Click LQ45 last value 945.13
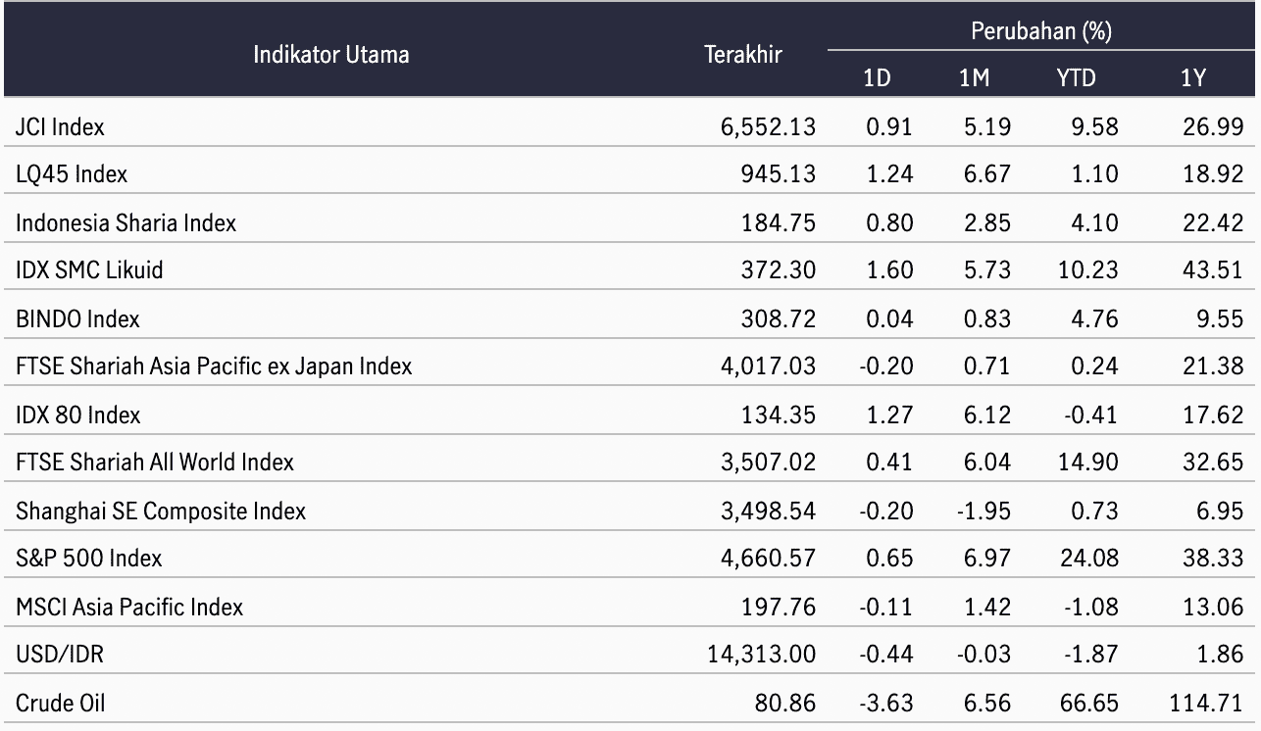This screenshot has height=731, width=1261. (780, 174)
